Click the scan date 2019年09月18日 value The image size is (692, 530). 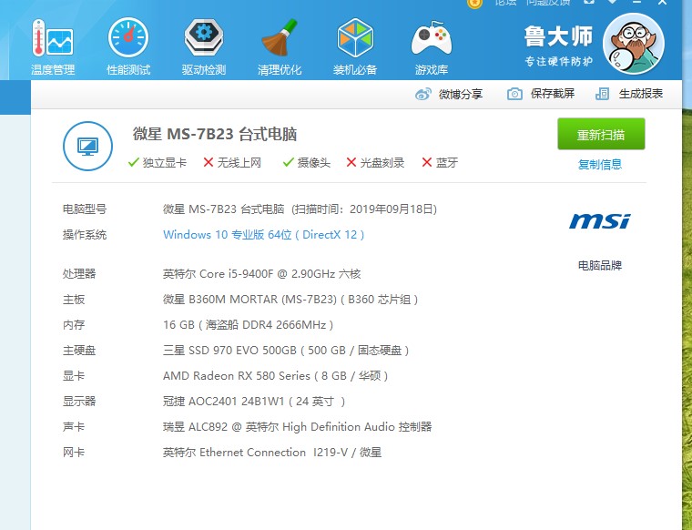point(391,209)
